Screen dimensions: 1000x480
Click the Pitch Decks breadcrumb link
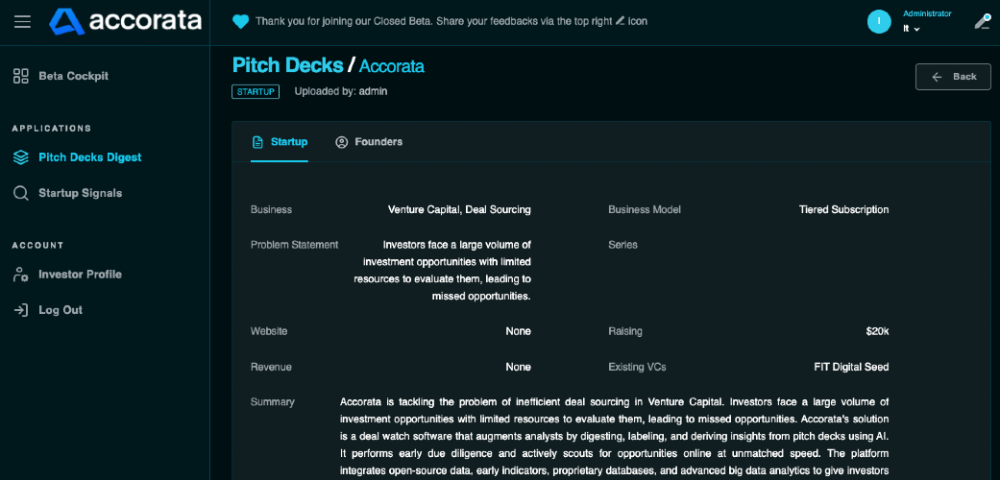(x=287, y=65)
